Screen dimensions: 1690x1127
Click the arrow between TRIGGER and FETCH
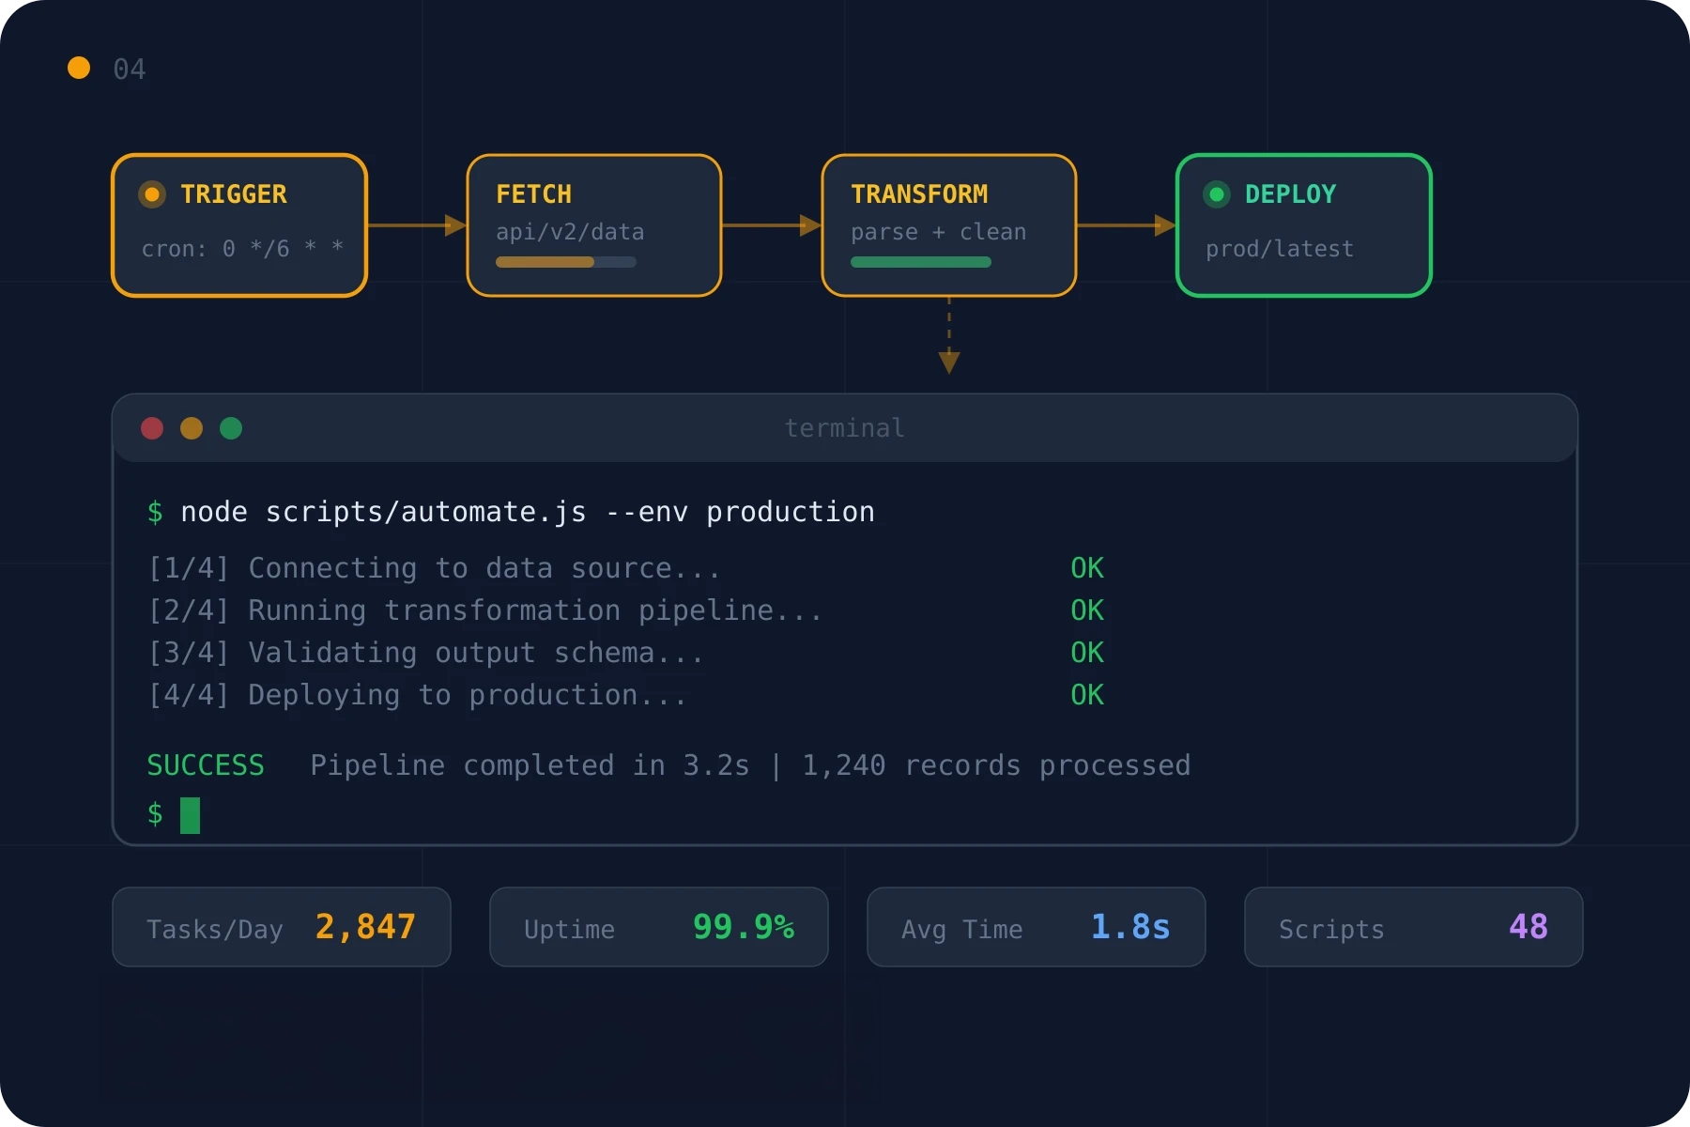coord(417,225)
